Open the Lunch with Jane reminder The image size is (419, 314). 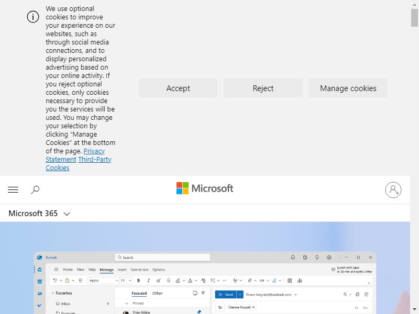(x=351, y=270)
